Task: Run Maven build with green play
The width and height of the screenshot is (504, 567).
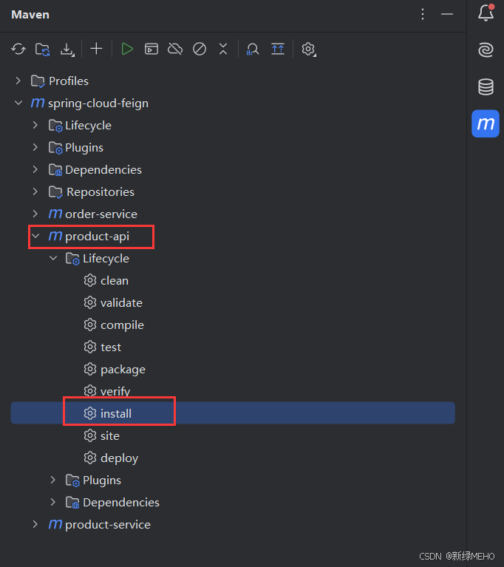Action: click(127, 49)
